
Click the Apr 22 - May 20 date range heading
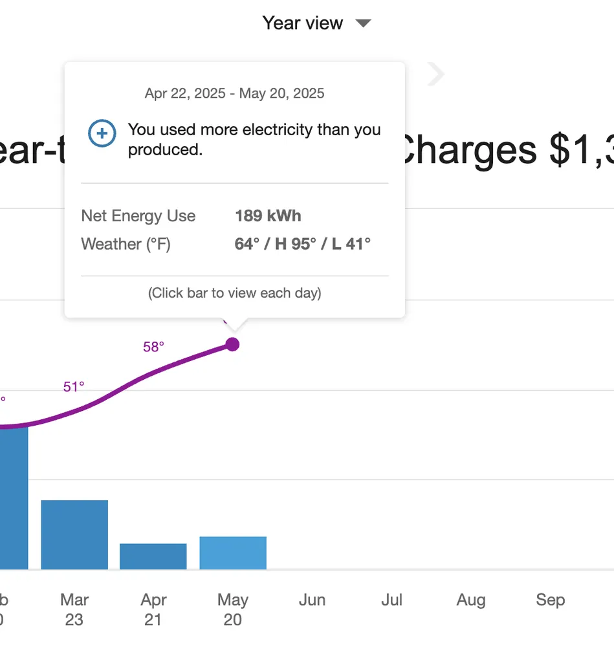[234, 93]
